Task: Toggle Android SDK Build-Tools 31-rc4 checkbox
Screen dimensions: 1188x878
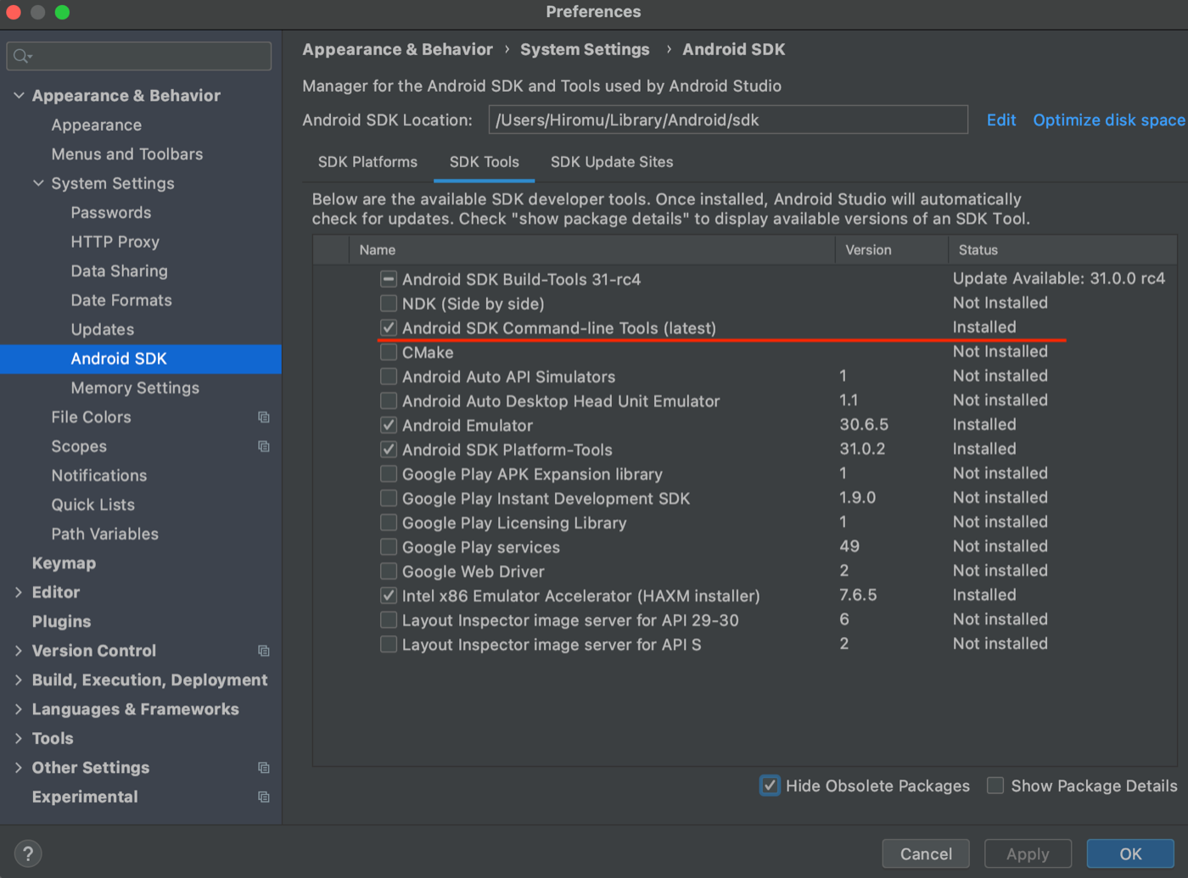Action: pyautogui.click(x=389, y=279)
